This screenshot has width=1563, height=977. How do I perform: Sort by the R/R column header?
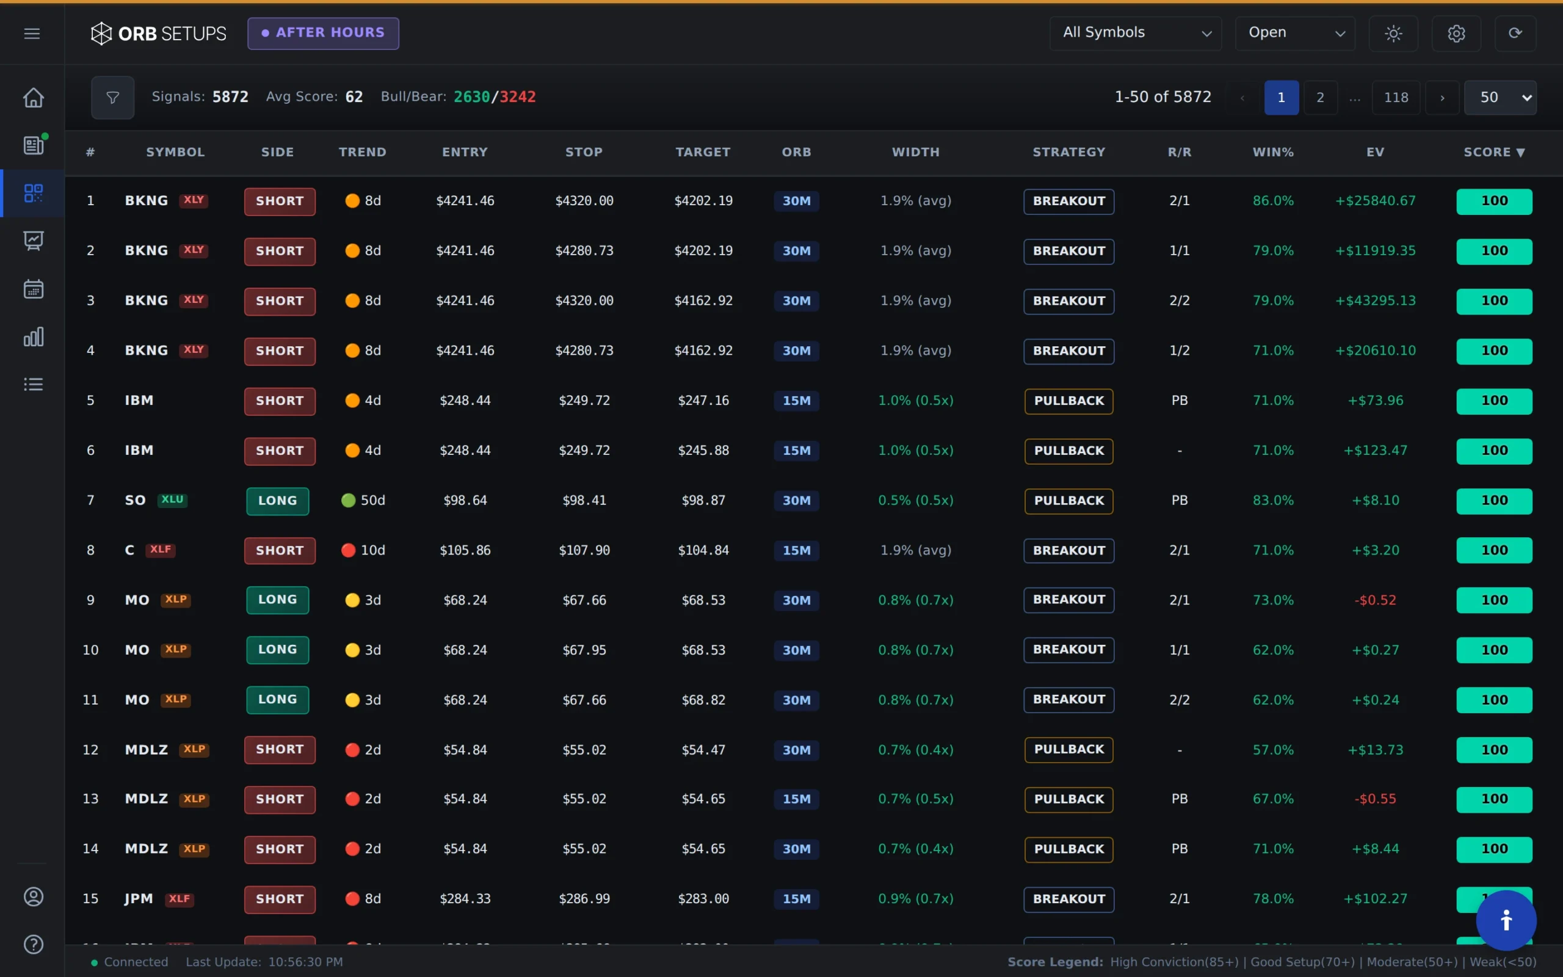pos(1180,153)
